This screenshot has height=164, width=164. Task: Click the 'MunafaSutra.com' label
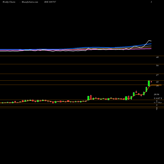point(30,2)
